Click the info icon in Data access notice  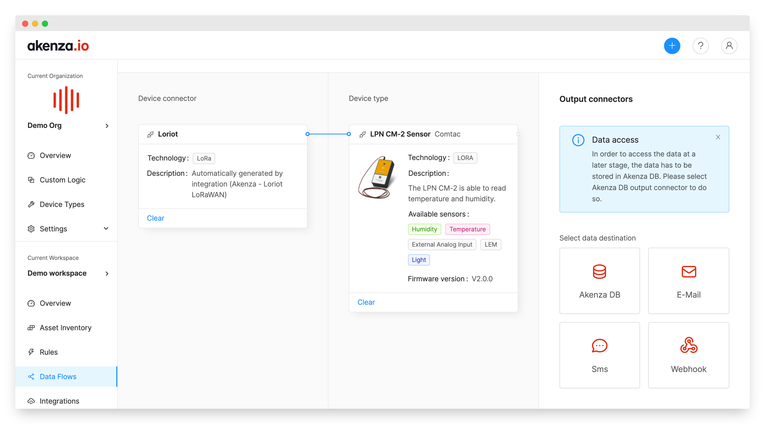click(578, 140)
